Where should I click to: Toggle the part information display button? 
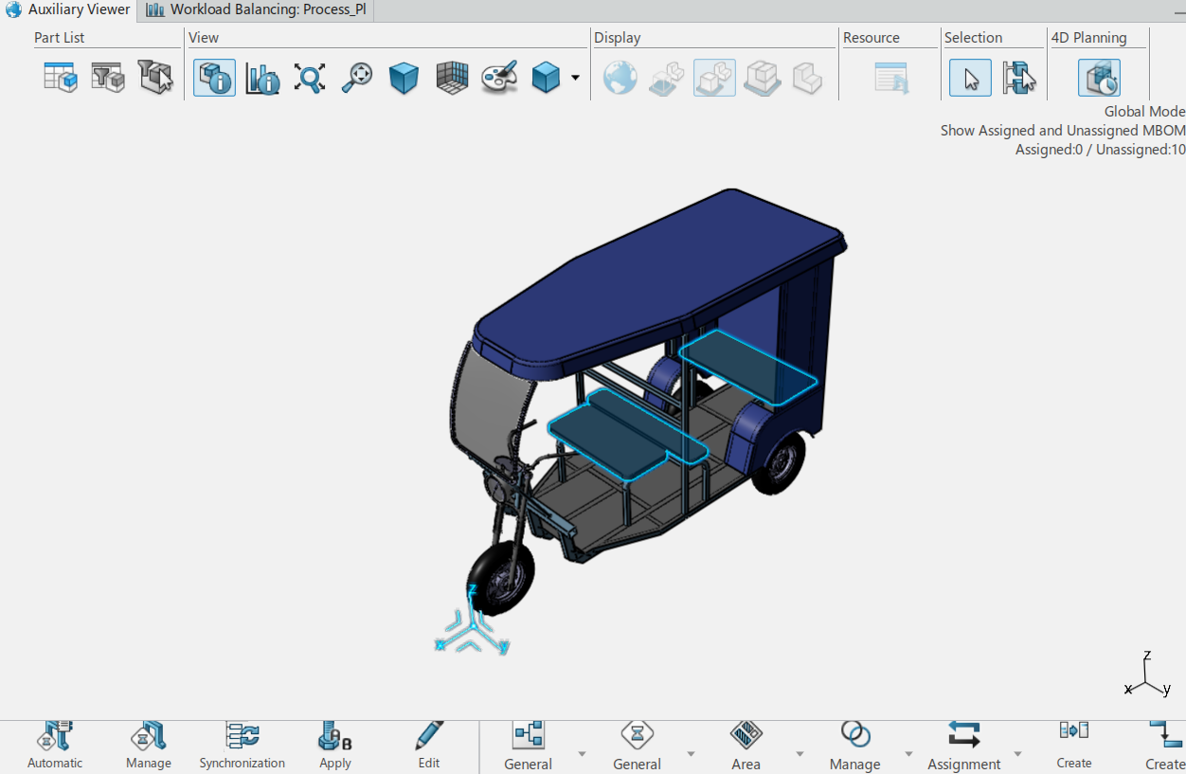[x=215, y=78]
